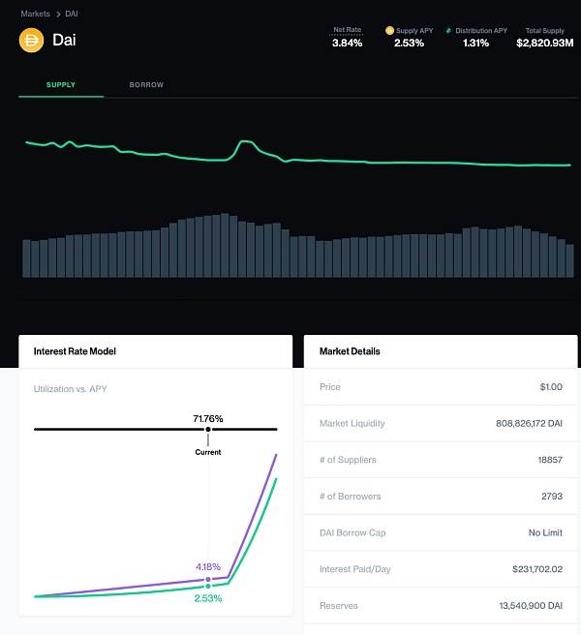The width and height of the screenshot is (581, 635).
Task: Click the # of Suppliers label
Action: point(348,460)
